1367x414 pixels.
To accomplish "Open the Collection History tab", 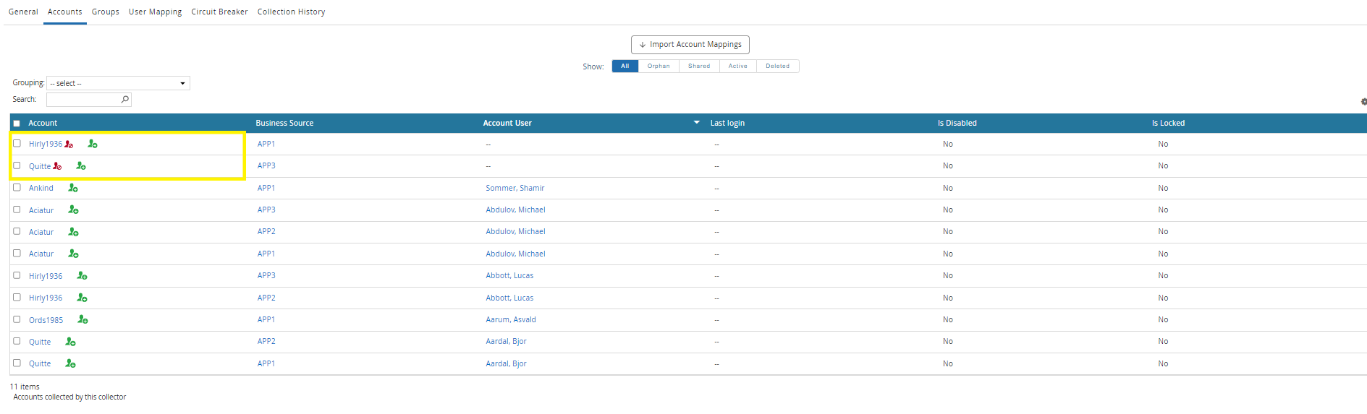I will (x=291, y=12).
